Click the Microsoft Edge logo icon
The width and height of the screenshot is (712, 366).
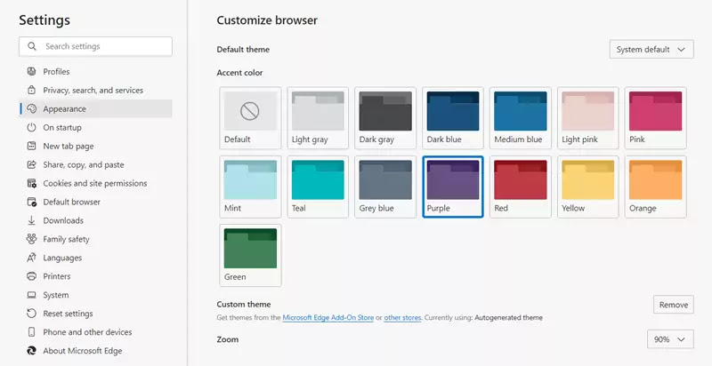click(31, 351)
